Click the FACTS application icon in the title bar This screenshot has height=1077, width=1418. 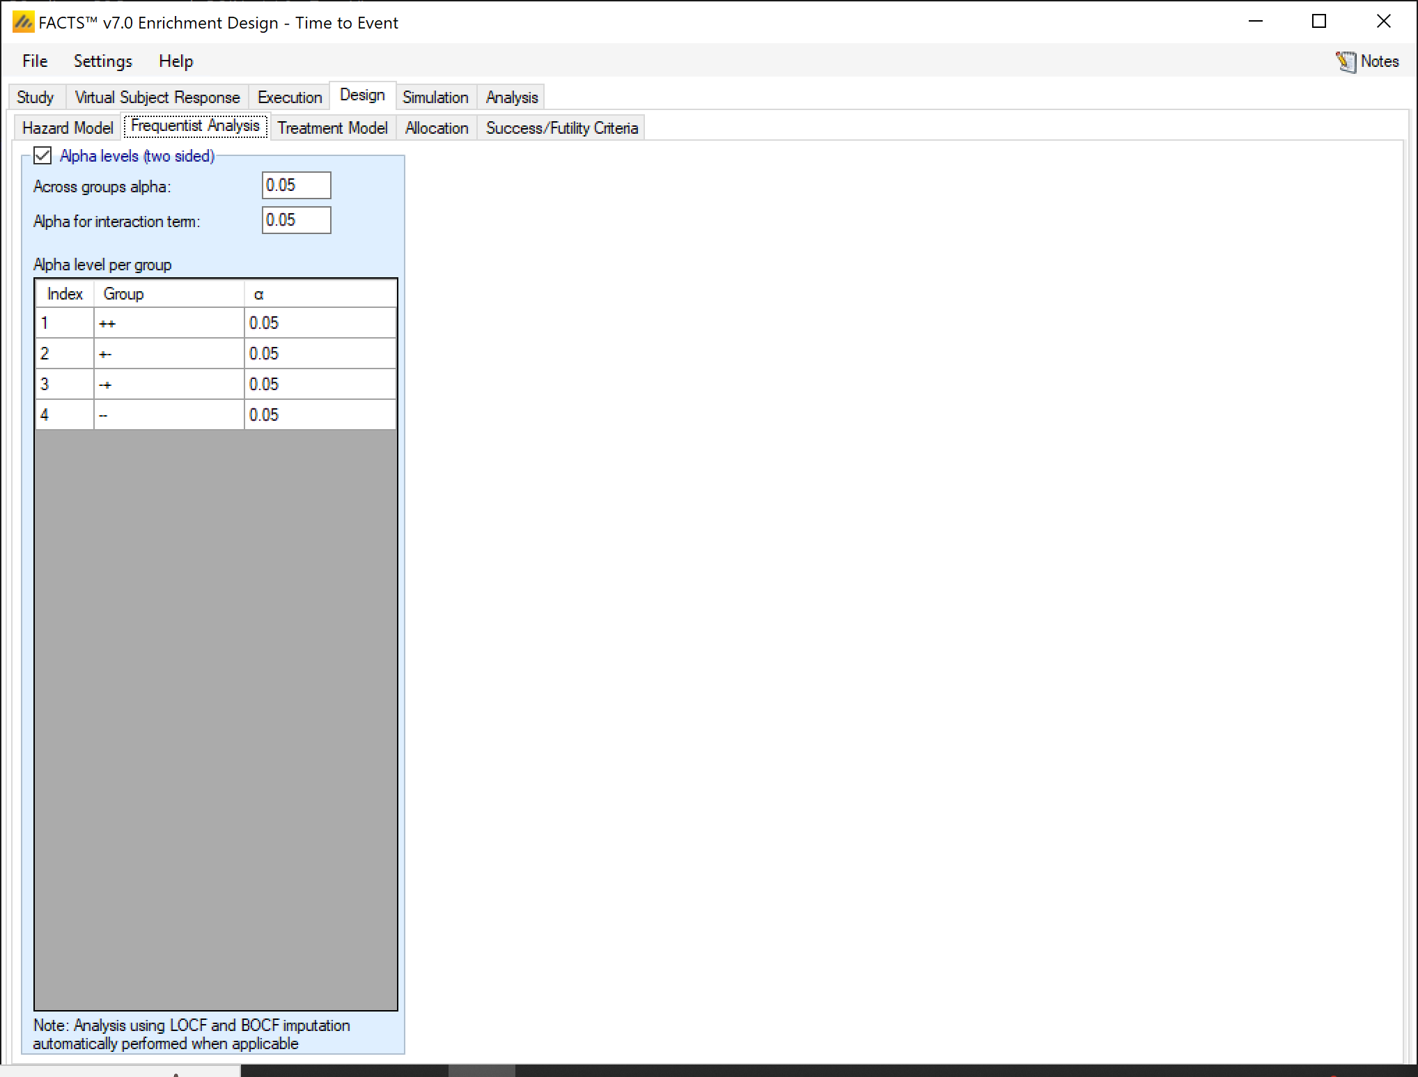tap(23, 22)
